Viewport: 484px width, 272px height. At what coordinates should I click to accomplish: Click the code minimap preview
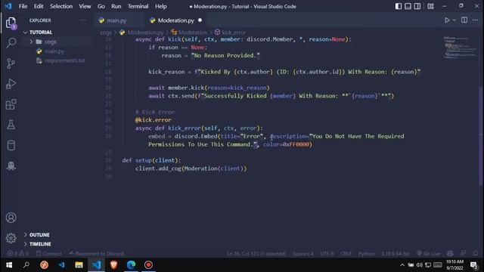pyautogui.click(x=461, y=47)
